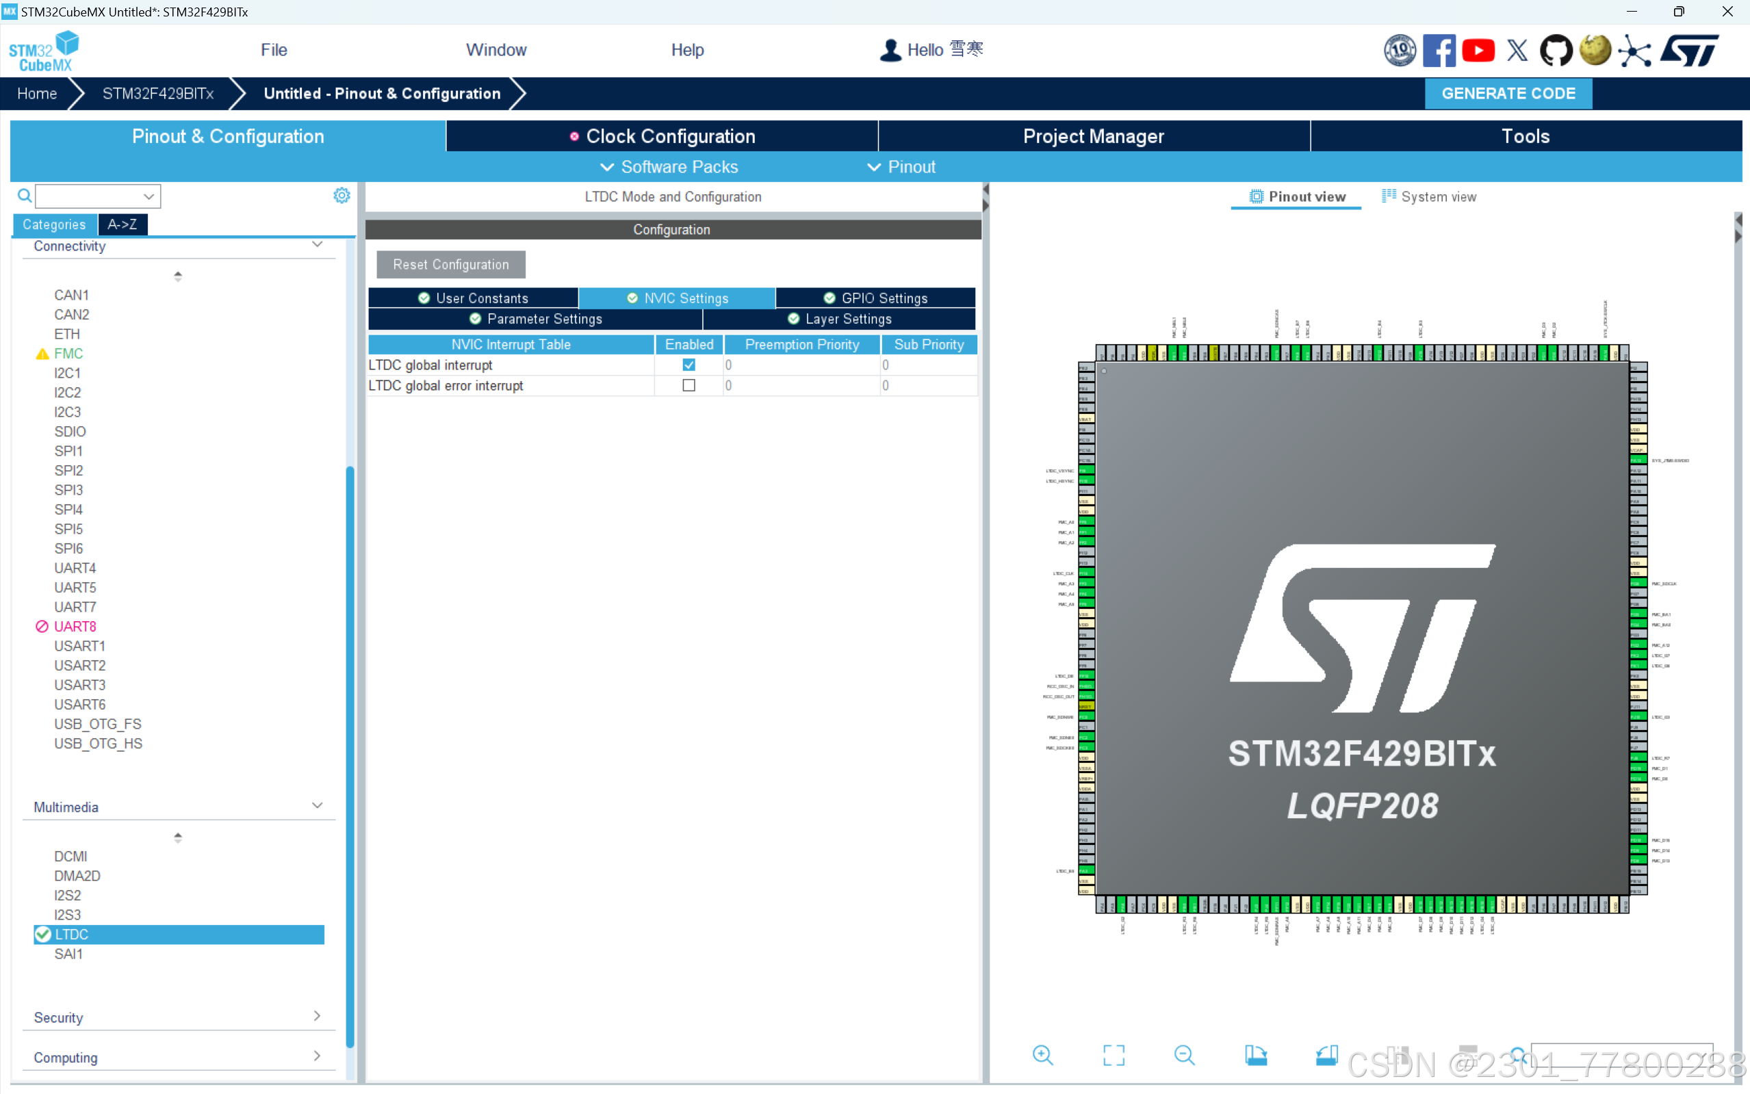Click the Reset Configuration button

pos(450,265)
